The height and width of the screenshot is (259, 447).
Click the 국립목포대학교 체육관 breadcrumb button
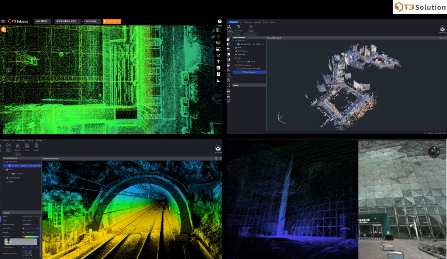pos(67,21)
